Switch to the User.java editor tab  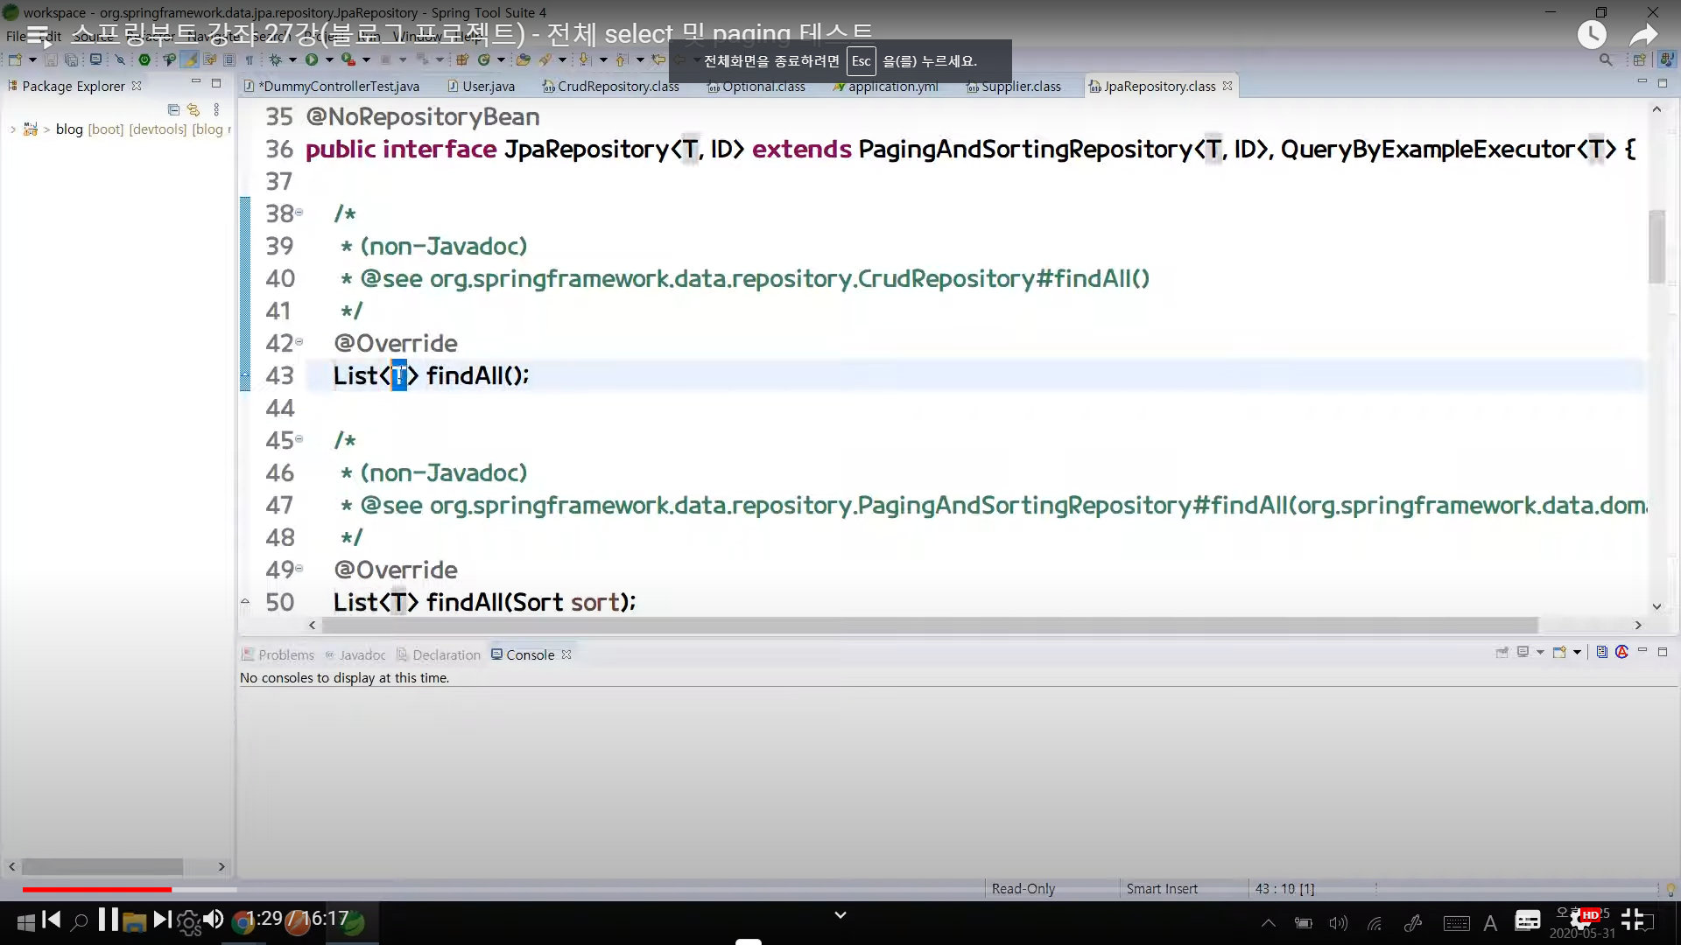click(x=488, y=86)
